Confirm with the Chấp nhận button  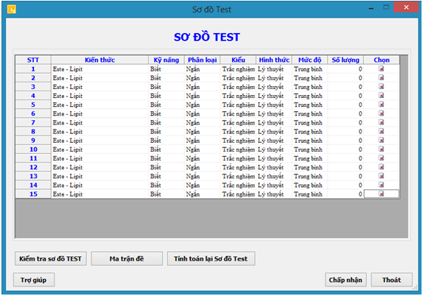point(346,280)
